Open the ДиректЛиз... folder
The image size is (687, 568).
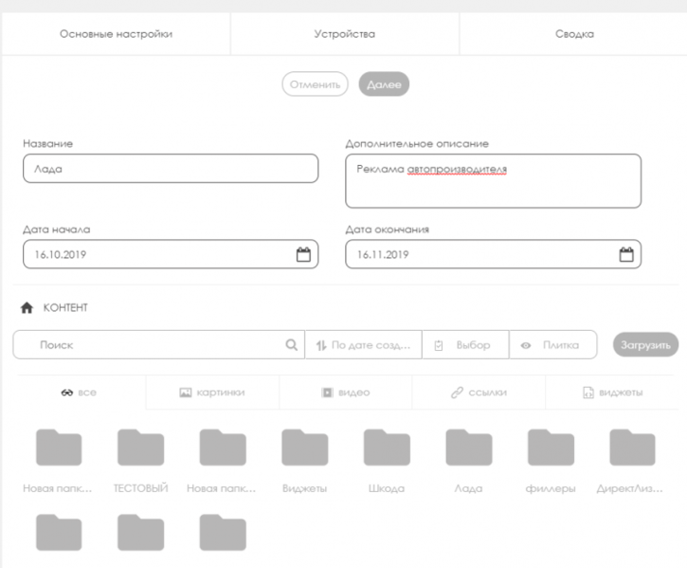coord(632,448)
